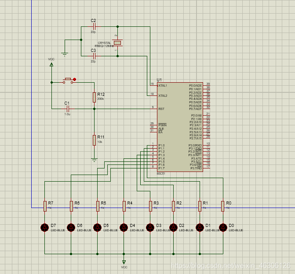Click the 22p value under C3
Viewport: 295px width, 274px height.
(x=93, y=62)
